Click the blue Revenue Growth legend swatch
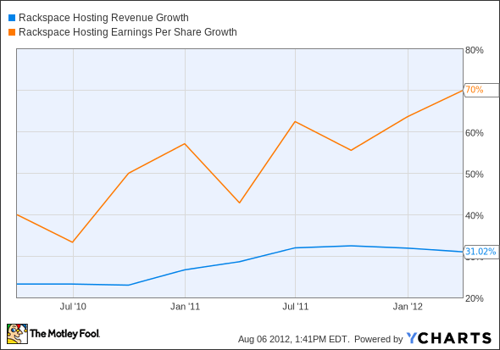500x350 pixels. click(x=12, y=18)
